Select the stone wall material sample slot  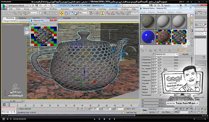coord(148,22)
